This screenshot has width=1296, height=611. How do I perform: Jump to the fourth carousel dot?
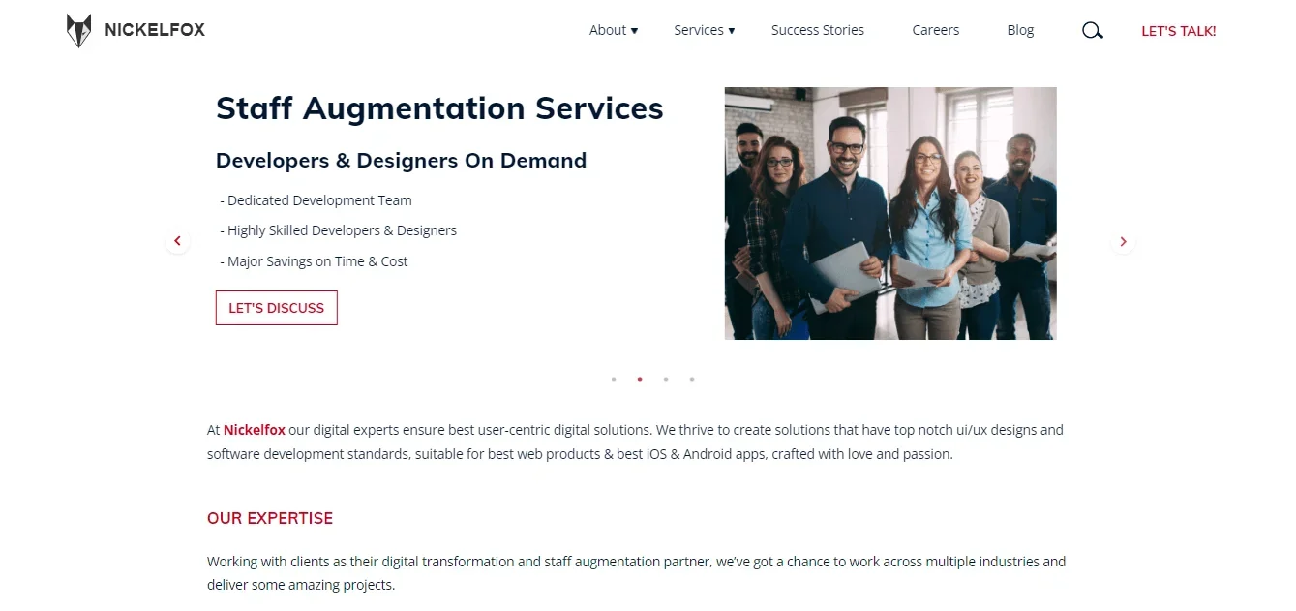pos(692,380)
